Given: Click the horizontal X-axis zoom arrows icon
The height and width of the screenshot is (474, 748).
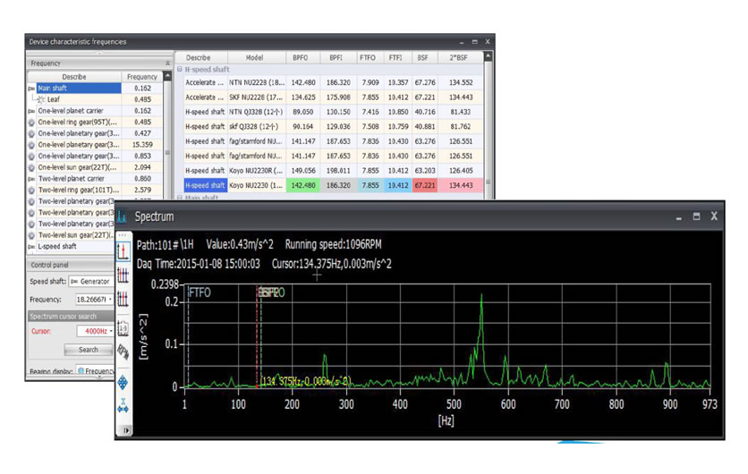Looking at the screenshot, I should [x=123, y=406].
